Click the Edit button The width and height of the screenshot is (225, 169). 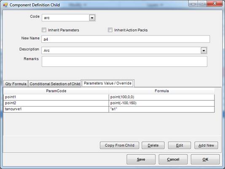179,145
